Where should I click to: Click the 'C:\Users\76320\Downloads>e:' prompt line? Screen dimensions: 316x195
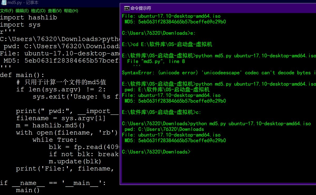[159, 33]
